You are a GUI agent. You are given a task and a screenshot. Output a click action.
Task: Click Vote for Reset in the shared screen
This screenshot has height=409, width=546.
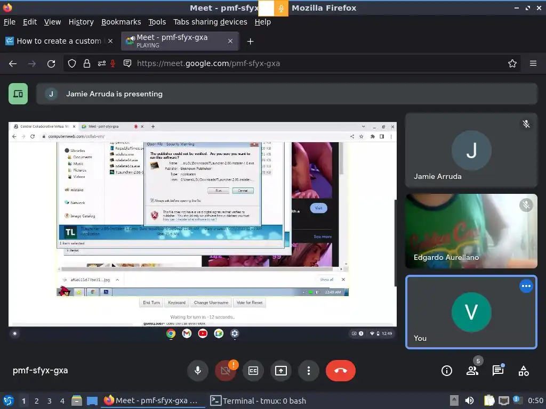[x=250, y=302]
